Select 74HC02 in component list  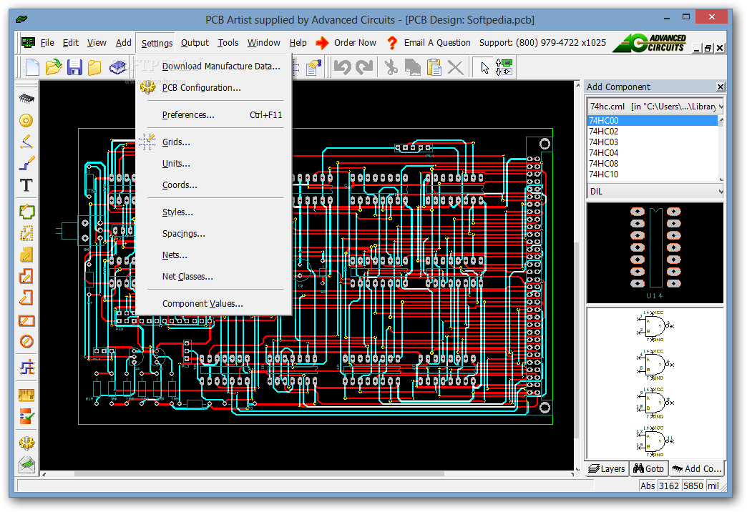point(653,132)
